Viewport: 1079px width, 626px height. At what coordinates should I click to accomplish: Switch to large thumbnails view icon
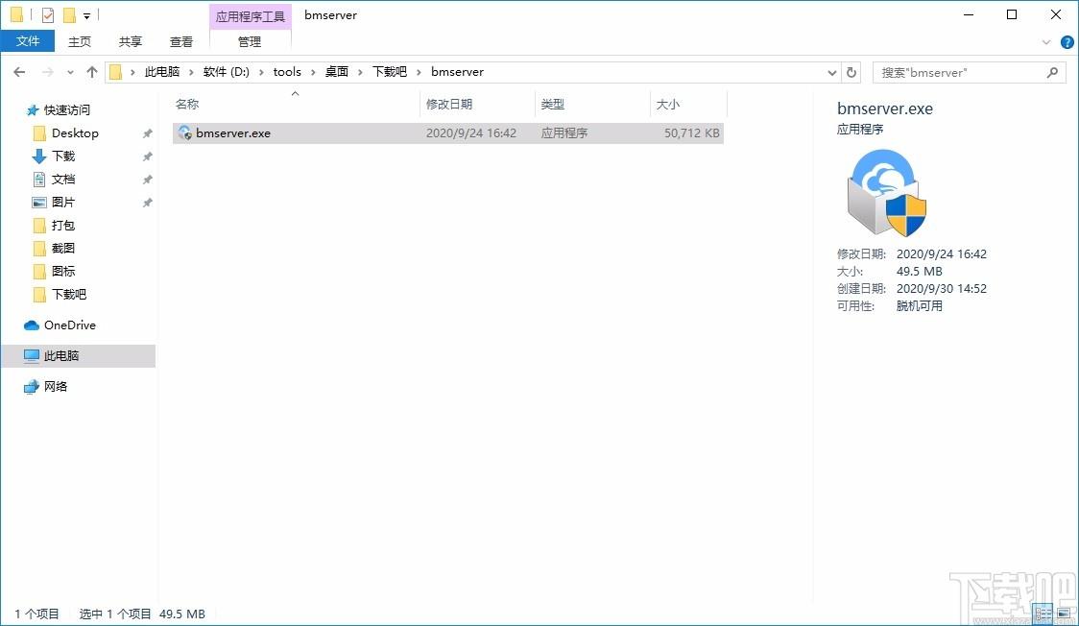(x=1064, y=613)
